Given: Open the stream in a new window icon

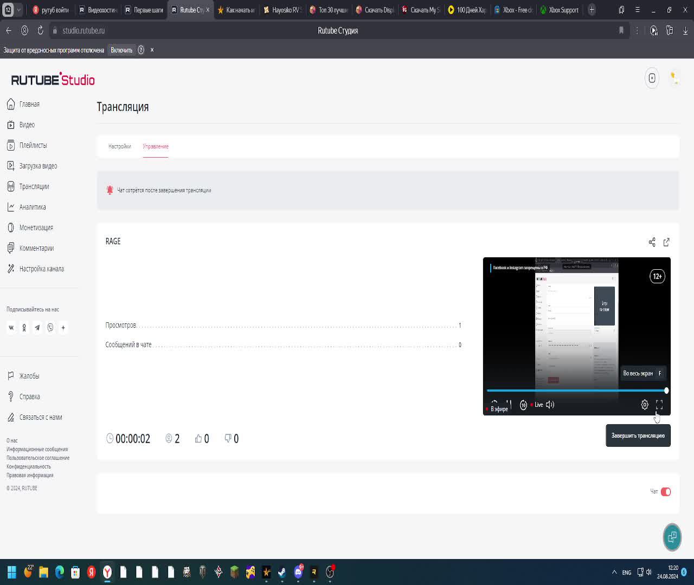Looking at the screenshot, I should [666, 242].
